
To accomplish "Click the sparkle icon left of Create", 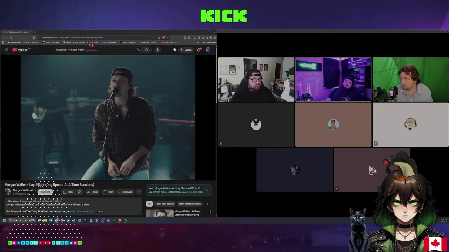I will click(x=175, y=50).
